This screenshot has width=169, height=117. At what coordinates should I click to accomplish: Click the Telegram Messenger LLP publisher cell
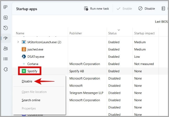pyautogui.click(x=86, y=93)
